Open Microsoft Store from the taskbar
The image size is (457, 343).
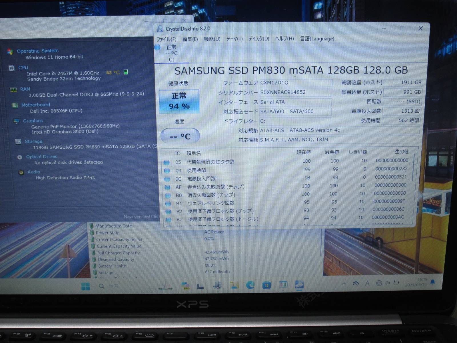(x=267, y=285)
